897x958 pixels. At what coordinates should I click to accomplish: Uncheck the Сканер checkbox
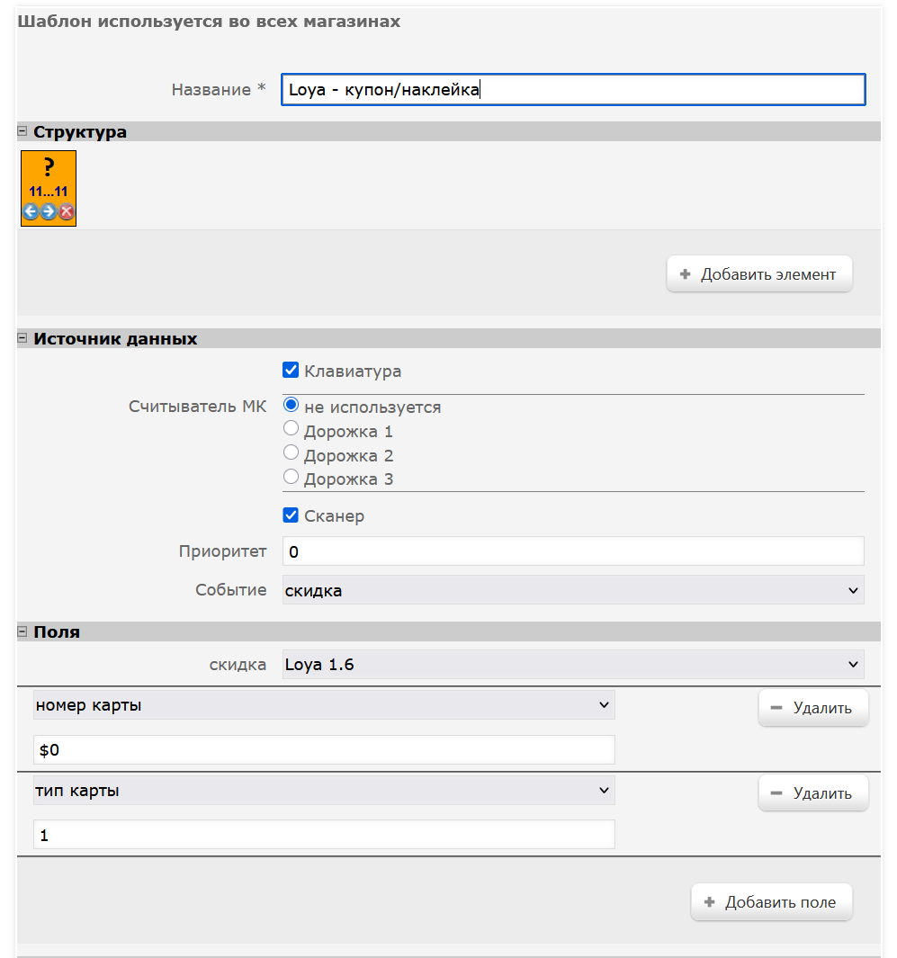tap(291, 515)
